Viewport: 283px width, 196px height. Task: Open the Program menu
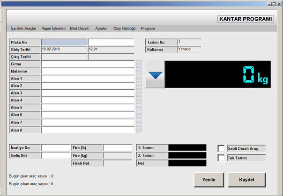click(x=148, y=29)
